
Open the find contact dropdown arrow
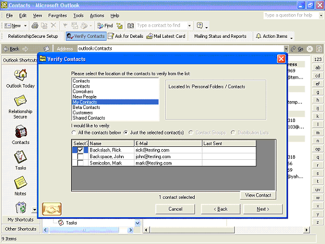(189, 26)
